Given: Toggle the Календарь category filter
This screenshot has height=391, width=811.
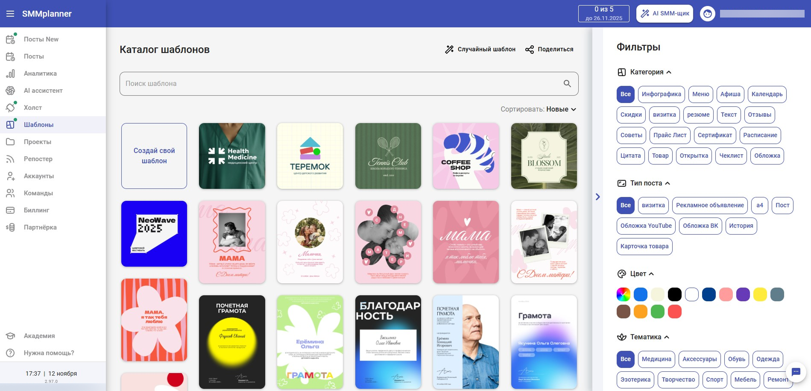Looking at the screenshot, I should pos(767,94).
